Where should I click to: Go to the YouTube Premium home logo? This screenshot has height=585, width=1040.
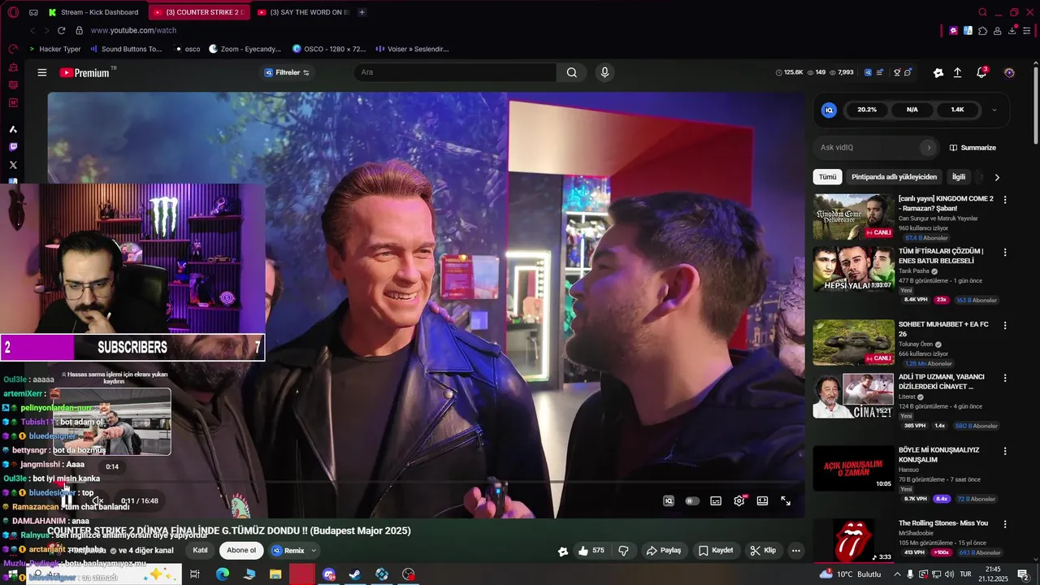coord(84,72)
